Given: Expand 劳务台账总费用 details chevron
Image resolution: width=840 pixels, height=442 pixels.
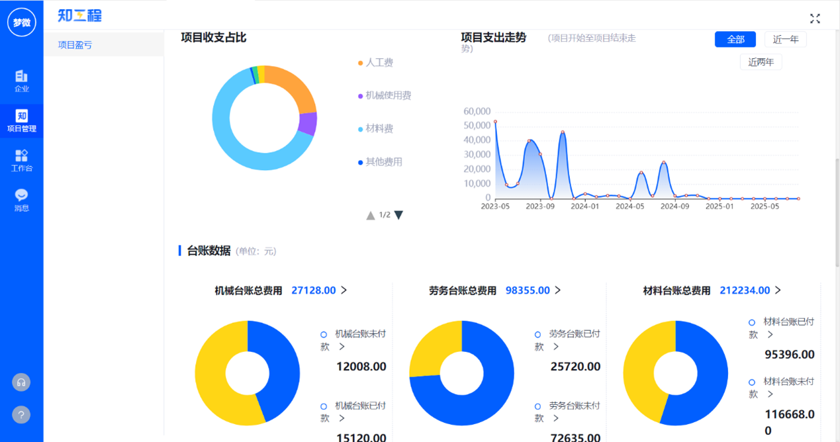Looking at the screenshot, I should coord(557,290).
